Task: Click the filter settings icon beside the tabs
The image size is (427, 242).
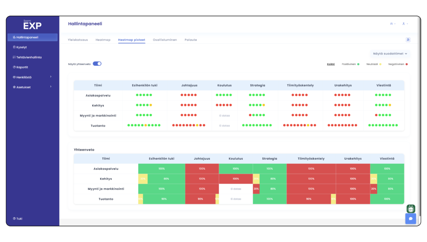Action: (x=408, y=40)
